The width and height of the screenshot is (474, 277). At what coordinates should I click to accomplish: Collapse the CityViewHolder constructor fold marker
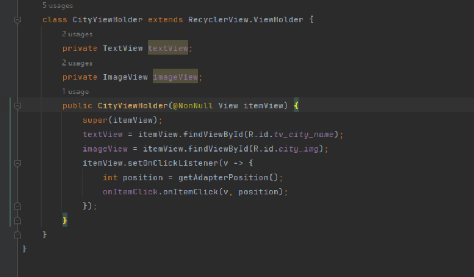point(18,106)
